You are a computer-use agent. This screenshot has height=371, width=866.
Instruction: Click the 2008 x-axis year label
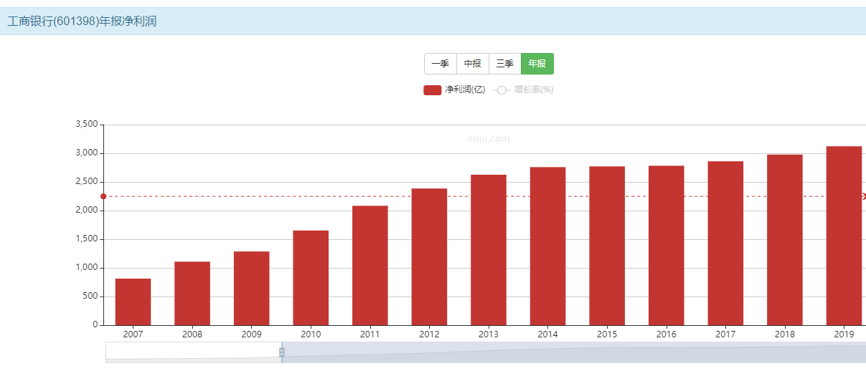tap(192, 334)
